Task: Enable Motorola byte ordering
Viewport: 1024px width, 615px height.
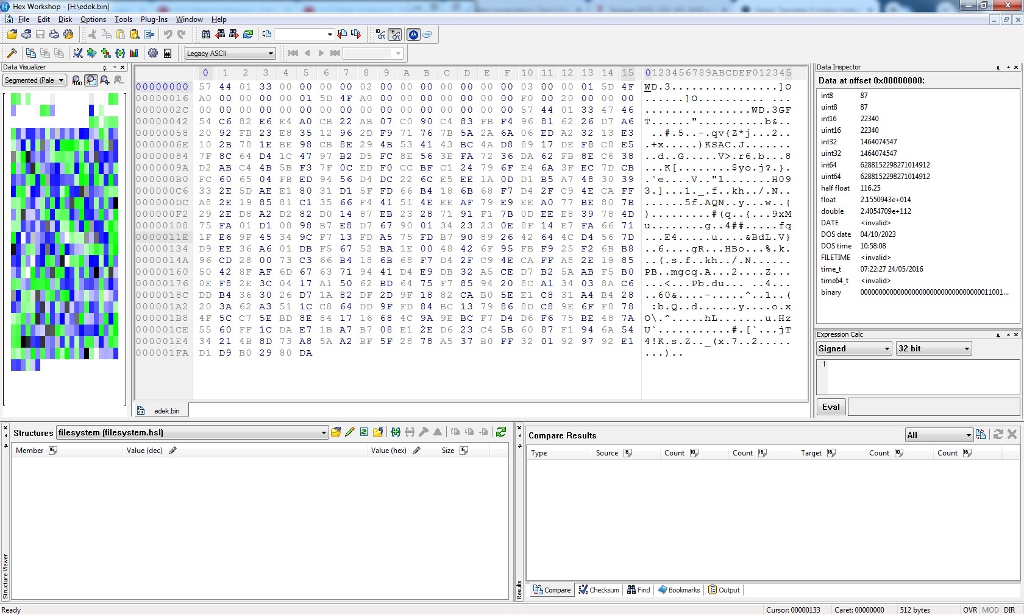Action: click(x=413, y=35)
